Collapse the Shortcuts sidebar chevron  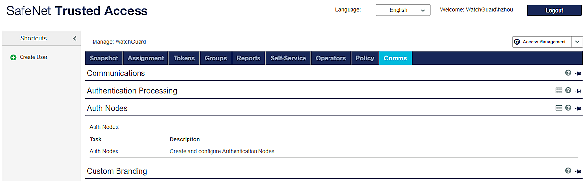(75, 38)
